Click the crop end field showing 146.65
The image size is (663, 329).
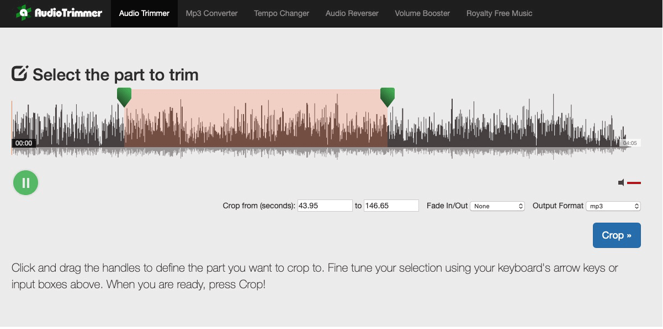[x=391, y=206]
